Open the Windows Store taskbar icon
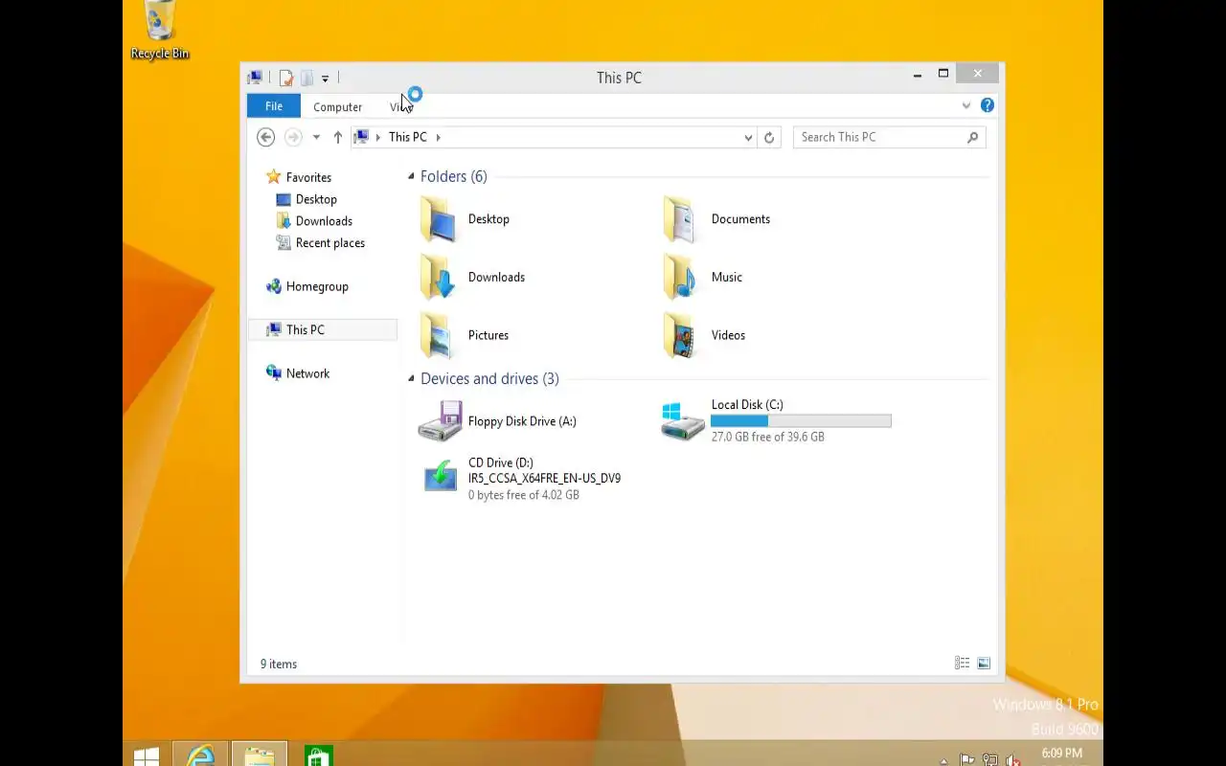The image size is (1226, 766). click(x=318, y=755)
